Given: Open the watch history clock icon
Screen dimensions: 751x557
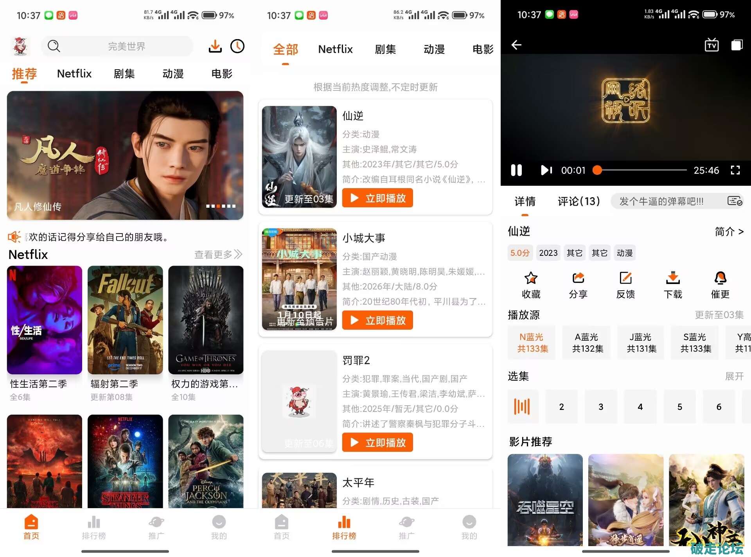Looking at the screenshot, I should [237, 46].
